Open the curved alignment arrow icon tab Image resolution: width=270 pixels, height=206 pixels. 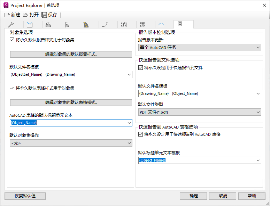(x=108, y=25)
